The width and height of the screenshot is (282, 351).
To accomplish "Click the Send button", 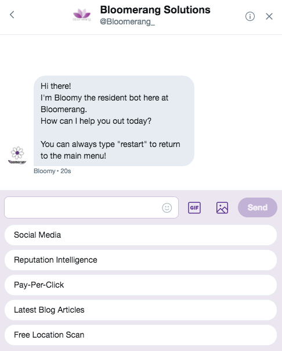I will [258, 207].
